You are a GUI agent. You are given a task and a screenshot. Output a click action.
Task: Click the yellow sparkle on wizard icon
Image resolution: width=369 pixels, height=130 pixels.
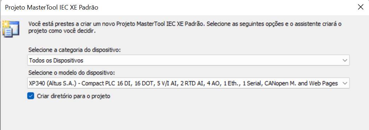5,23
